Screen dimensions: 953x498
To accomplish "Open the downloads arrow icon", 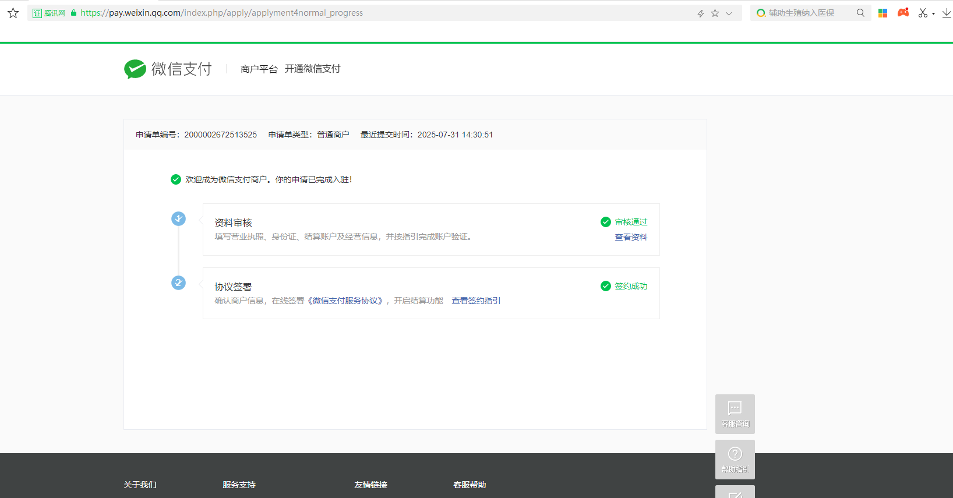I will pos(947,13).
